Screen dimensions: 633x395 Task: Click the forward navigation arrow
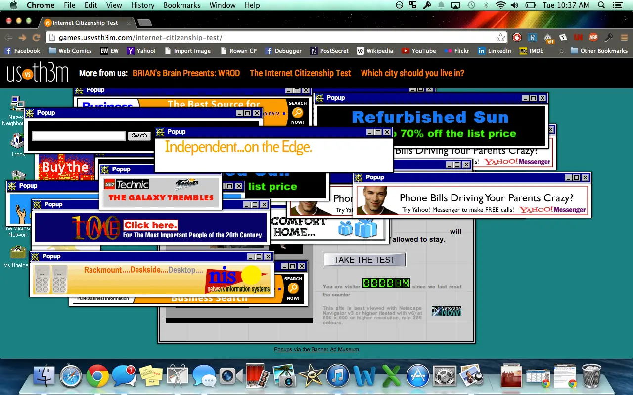[x=22, y=38]
